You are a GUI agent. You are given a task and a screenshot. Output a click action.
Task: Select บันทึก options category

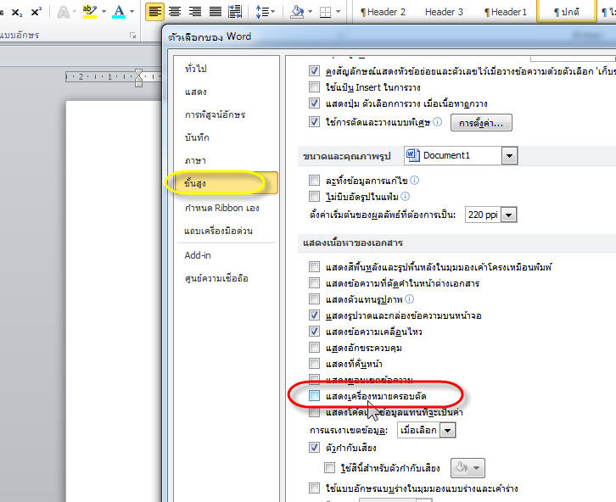226,137
